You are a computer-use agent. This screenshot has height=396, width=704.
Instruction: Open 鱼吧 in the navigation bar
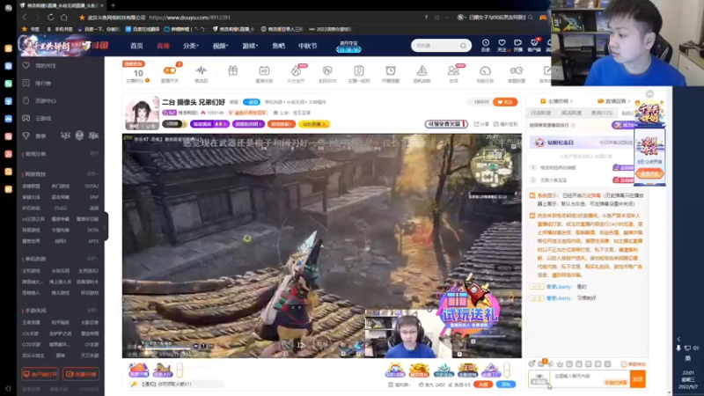tap(278, 46)
